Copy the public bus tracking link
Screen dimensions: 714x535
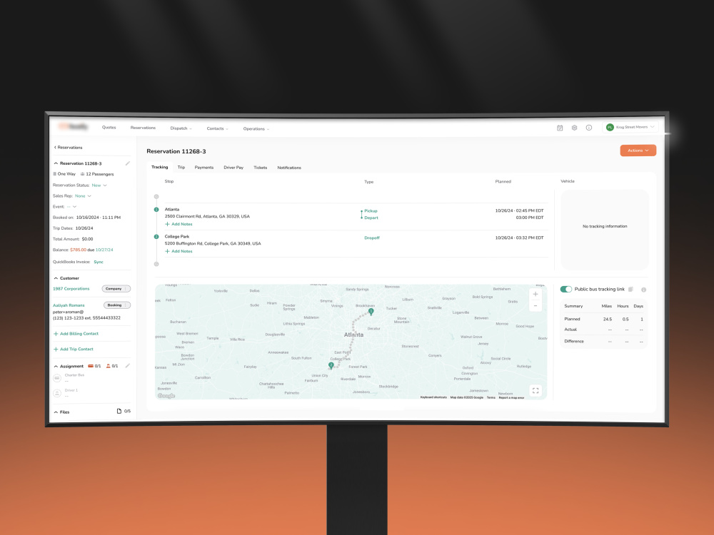(x=630, y=290)
